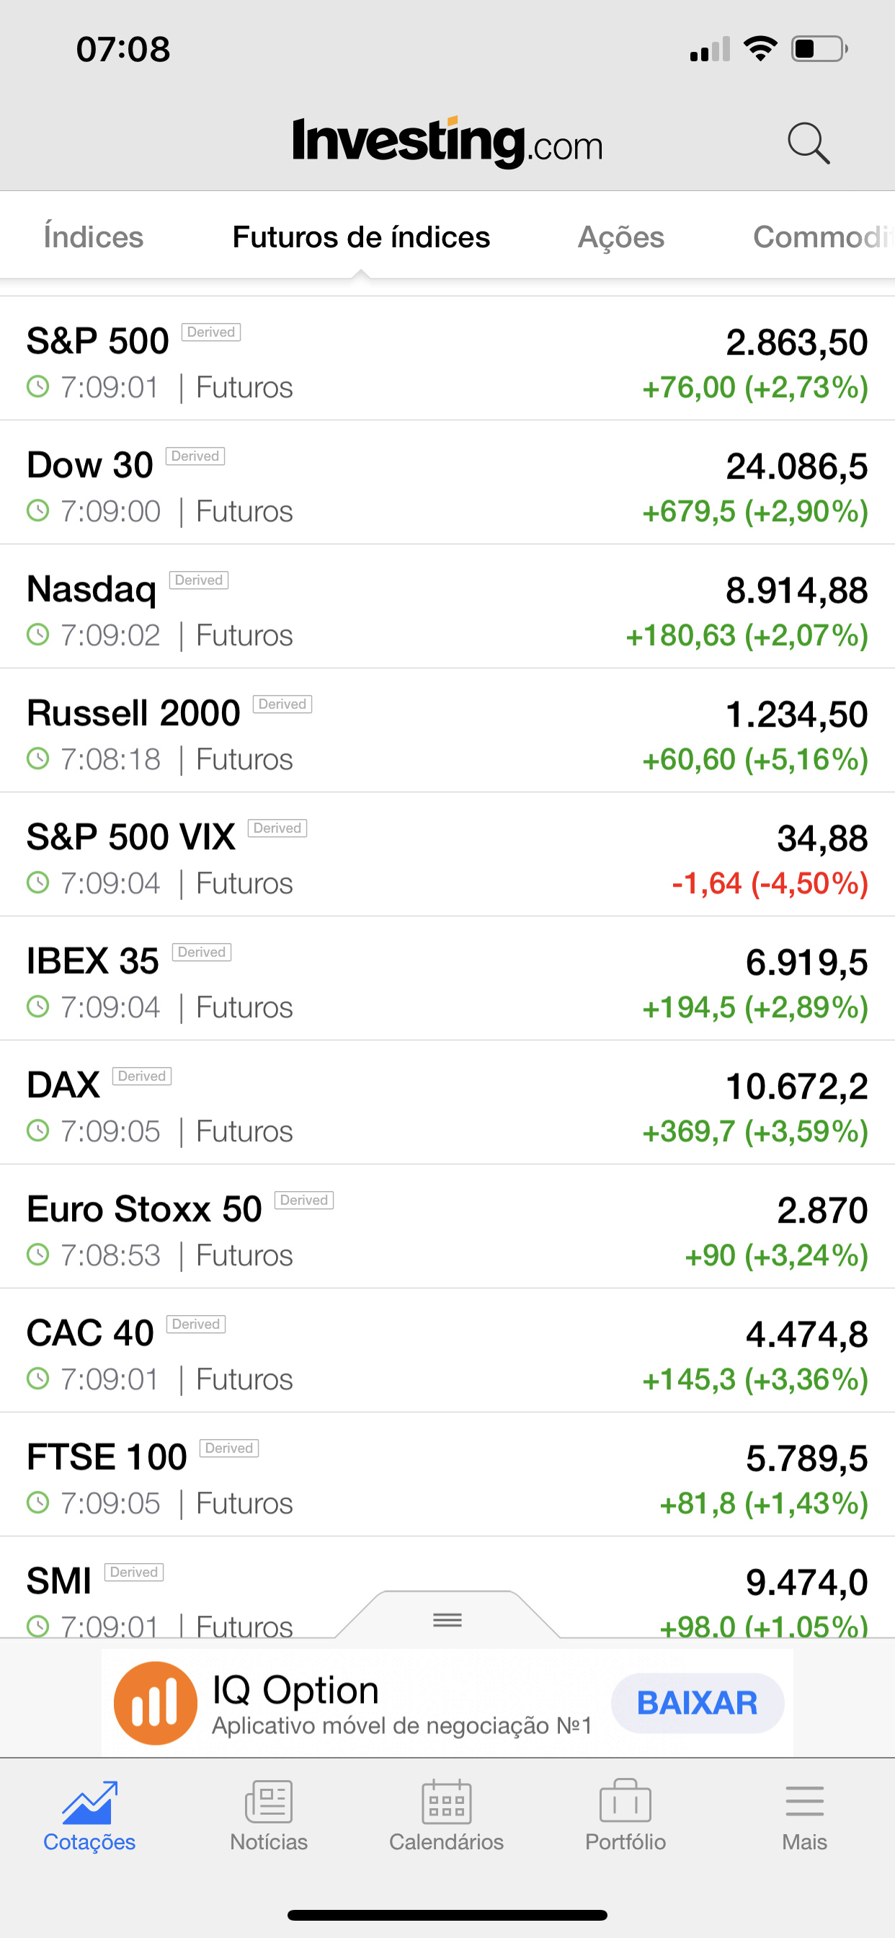Viewport: 895px width, 1938px height.
Task: Tap the Investing.com logo
Action: coord(447,141)
